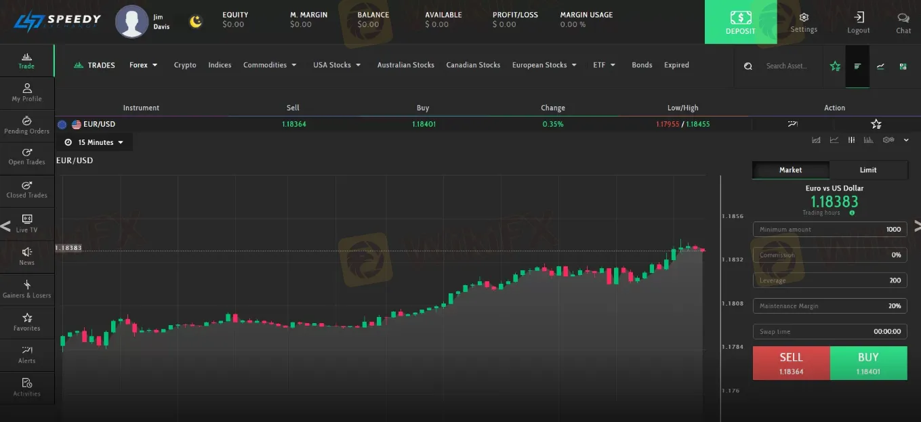The image size is (921, 422).
Task: Click the Commission field
Action: (x=830, y=255)
